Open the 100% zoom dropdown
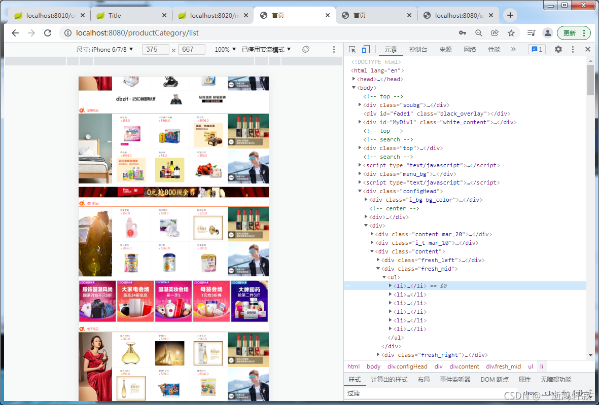This screenshot has width=599, height=405. point(225,49)
